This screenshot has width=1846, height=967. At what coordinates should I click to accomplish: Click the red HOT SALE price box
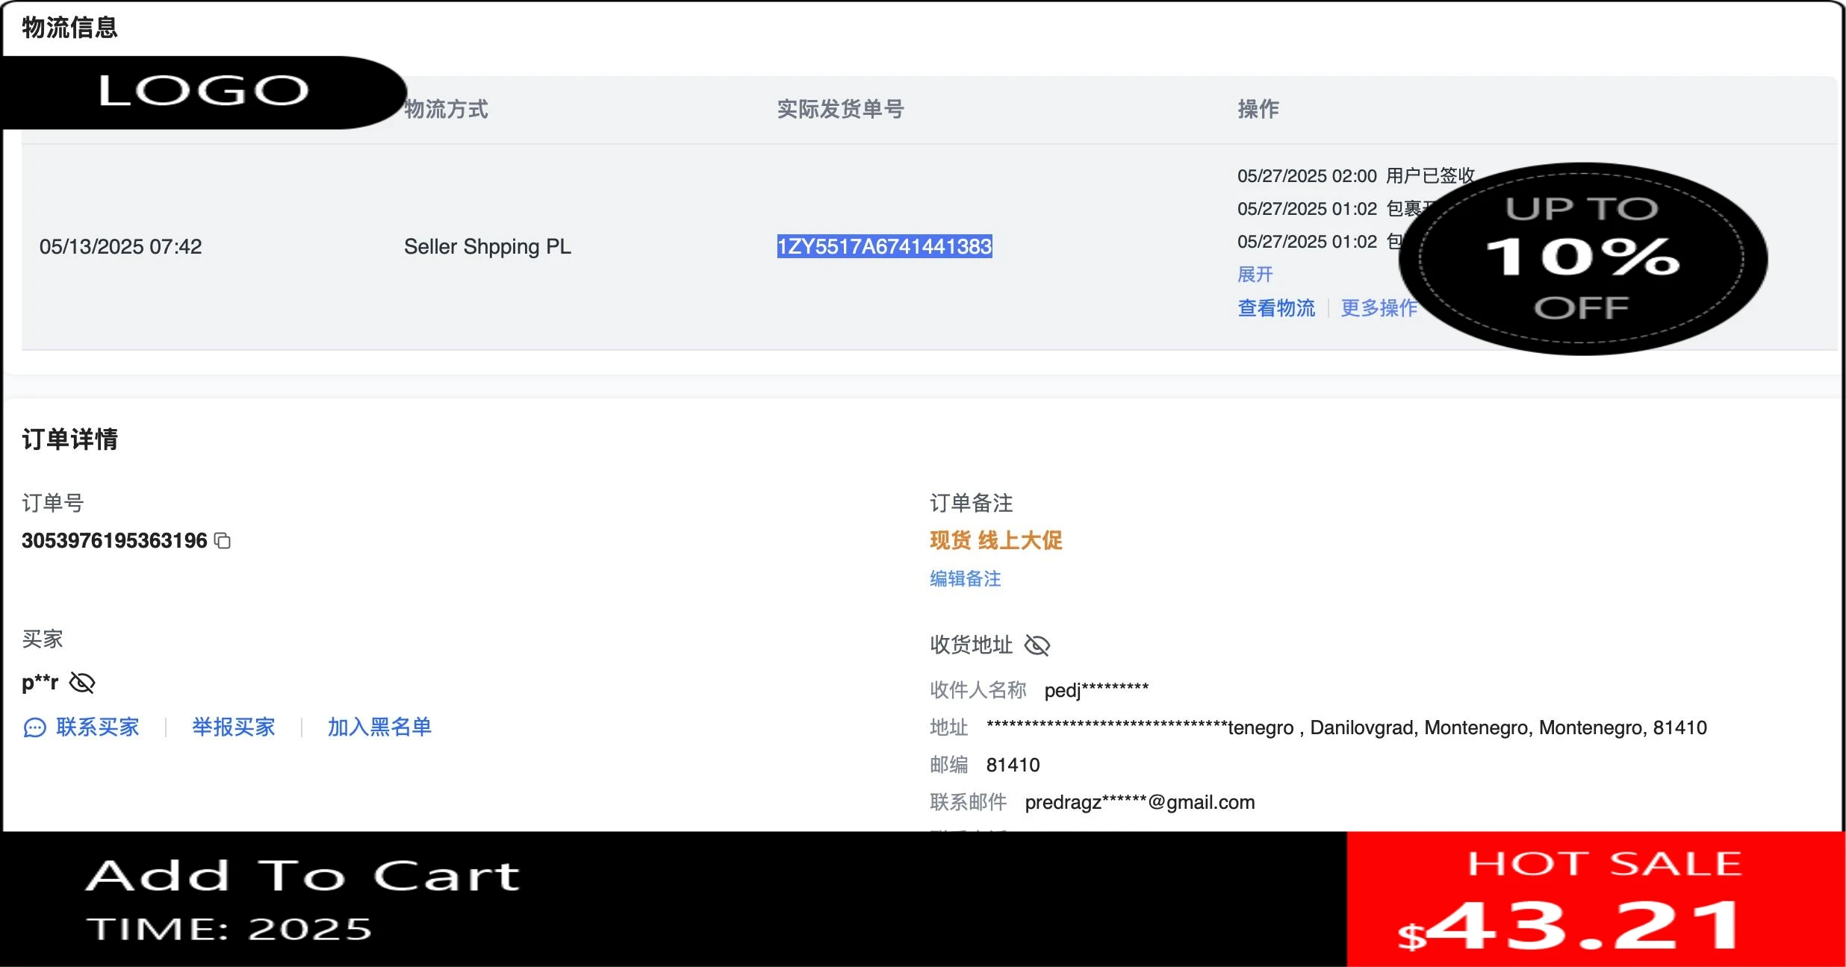[1595, 899]
